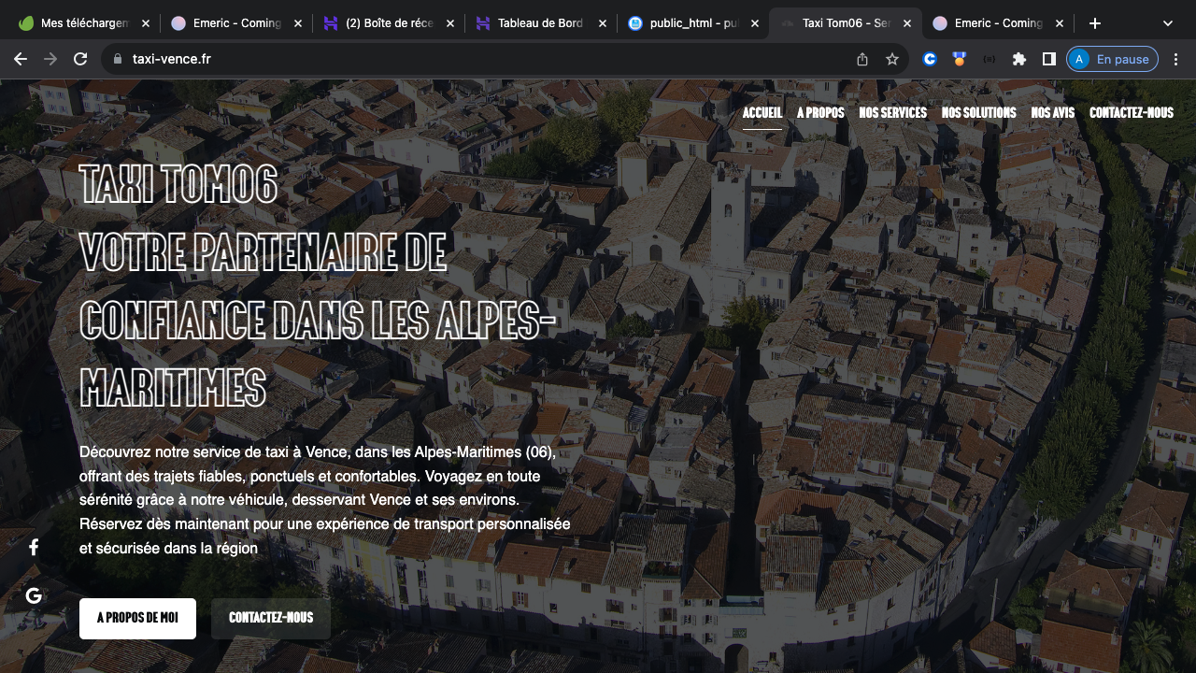This screenshot has height=673, width=1196.
Task: Click the TAXI TOM06 headline text
Action: tap(178, 183)
